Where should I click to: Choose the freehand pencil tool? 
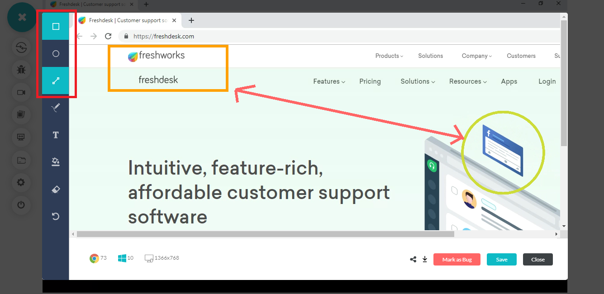pyautogui.click(x=56, y=108)
